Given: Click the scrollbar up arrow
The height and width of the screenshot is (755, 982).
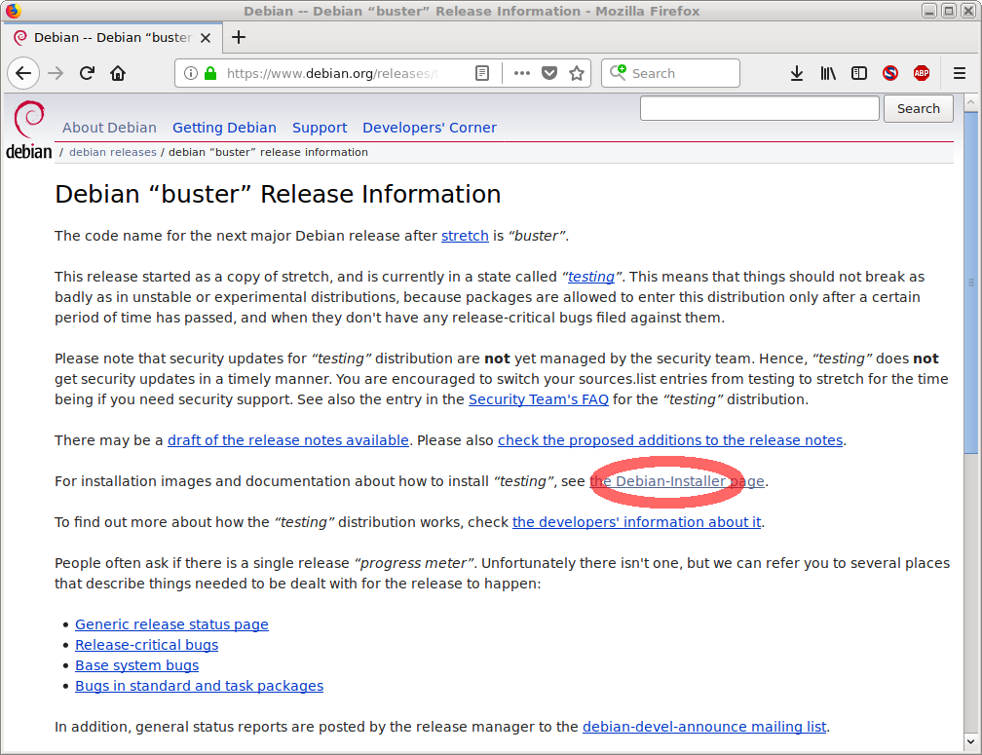Looking at the screenshot, I should (970, 102).
